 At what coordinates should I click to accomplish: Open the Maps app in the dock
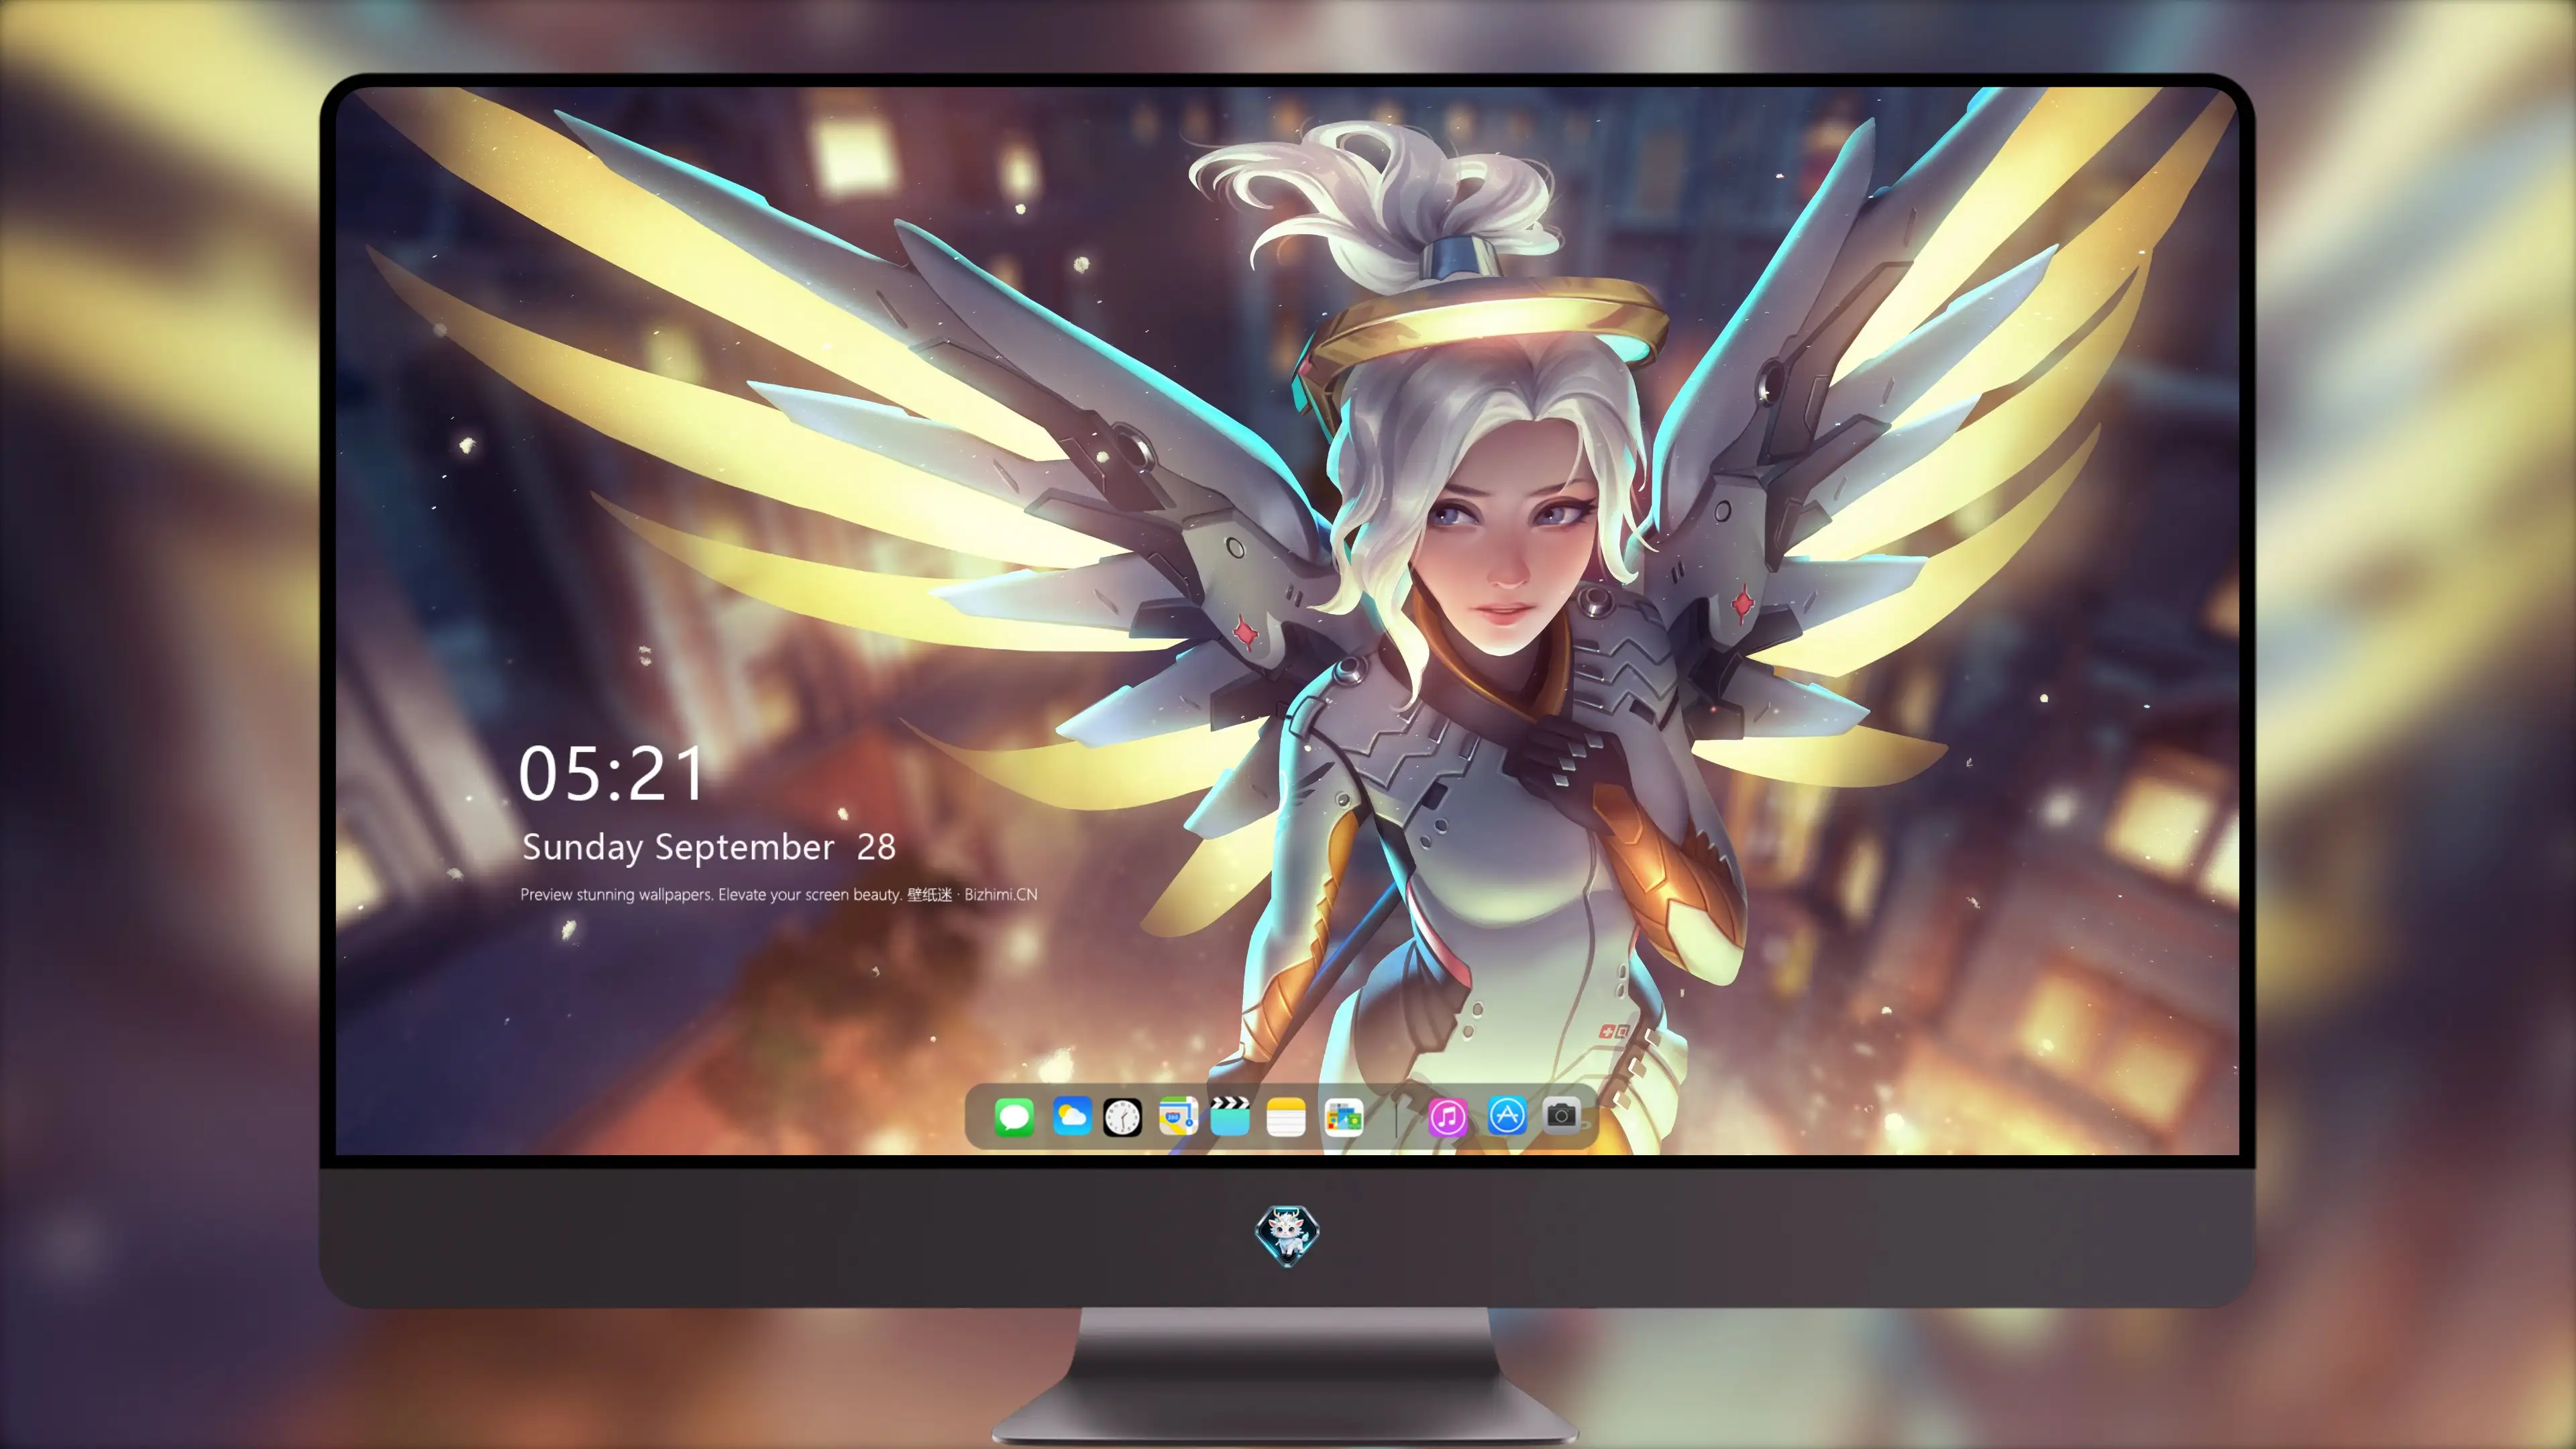pos(1178,1116)
